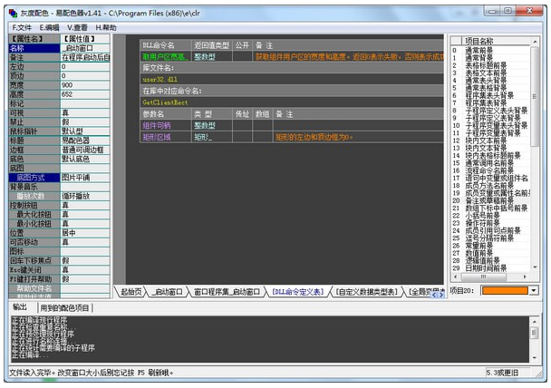Screen dimensions: 551x388
Task: Click the 名称 property value field
Action: 83,47
